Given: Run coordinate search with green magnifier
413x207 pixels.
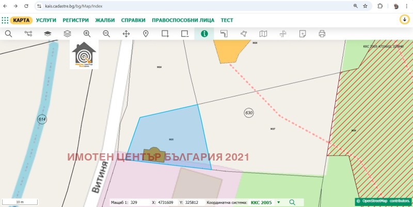Looking at the screenshot, I should (x=292, y=202).
